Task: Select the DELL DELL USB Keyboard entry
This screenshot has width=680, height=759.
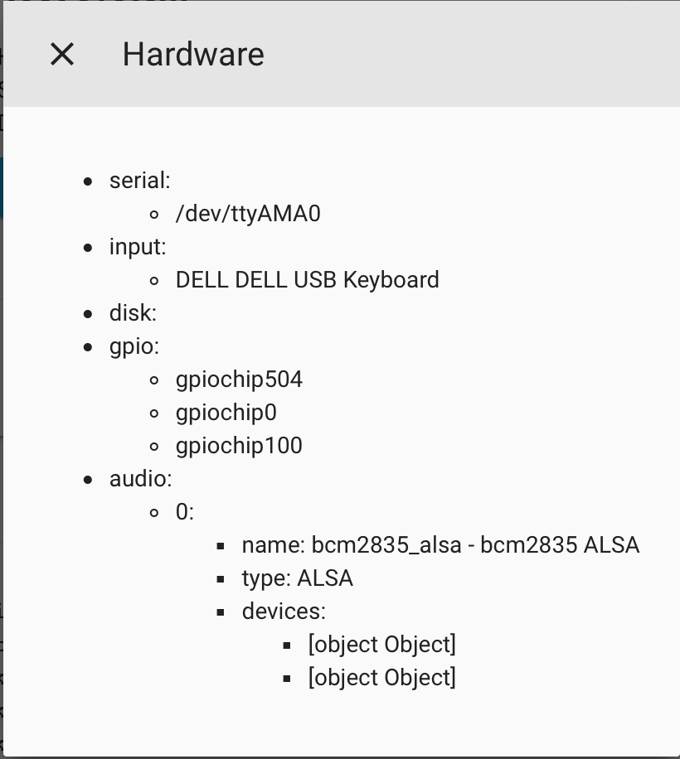Action: (x=307, y=280)
